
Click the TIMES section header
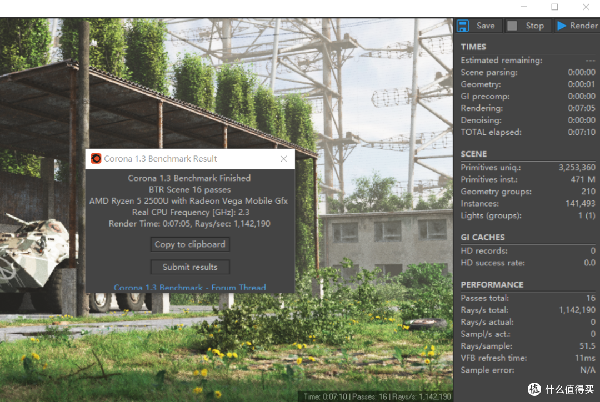(473, 47)
